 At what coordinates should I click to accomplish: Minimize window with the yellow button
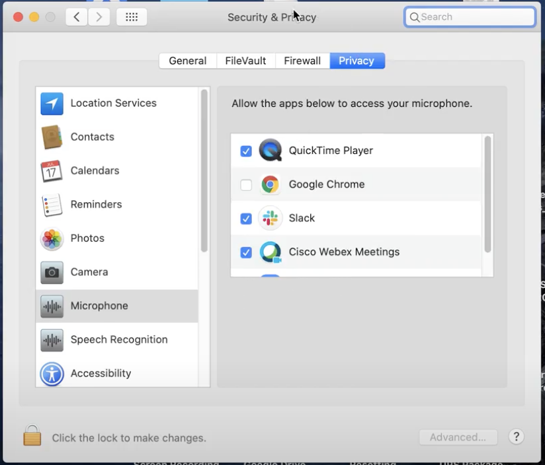click(34, 17)
